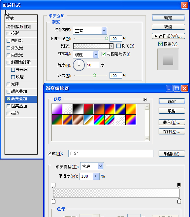Pick the copper gradient preset swatch
The width and height of the screenshot is (190, 217).
[78, 120]
